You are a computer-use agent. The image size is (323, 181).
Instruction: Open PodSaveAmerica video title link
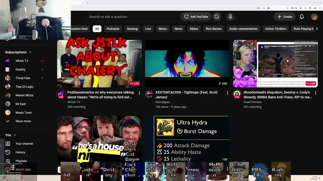[x=101, y=95]
